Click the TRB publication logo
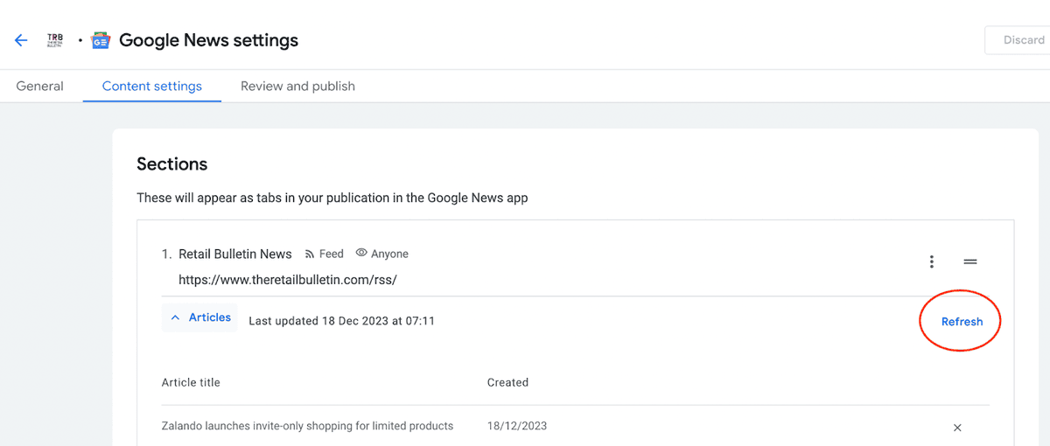Viewport: 1050px width, 446px height. pyautogui.click(x=54, y=40)
